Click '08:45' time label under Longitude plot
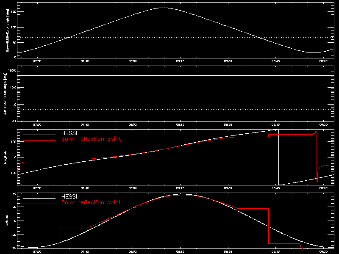Viewport: 339px width, 254px height. [276, 188]
